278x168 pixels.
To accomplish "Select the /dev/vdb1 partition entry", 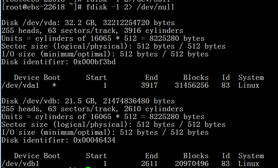I will click(130, 163).
